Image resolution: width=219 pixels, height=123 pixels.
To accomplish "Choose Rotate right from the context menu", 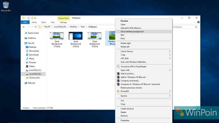I will [x=144, y=43].
